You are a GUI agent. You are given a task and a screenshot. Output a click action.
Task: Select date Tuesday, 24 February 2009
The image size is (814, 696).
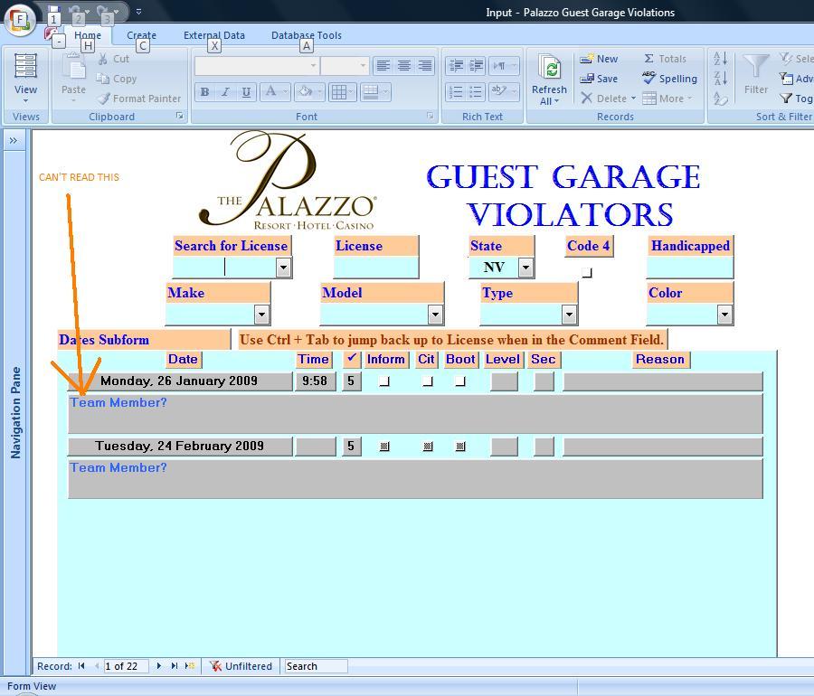[x=180, y=447]
